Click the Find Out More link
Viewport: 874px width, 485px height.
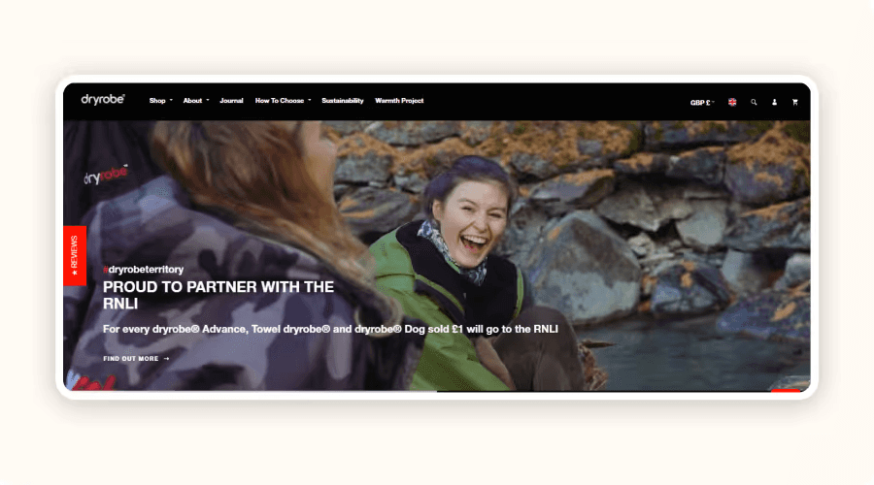point(137,359)
